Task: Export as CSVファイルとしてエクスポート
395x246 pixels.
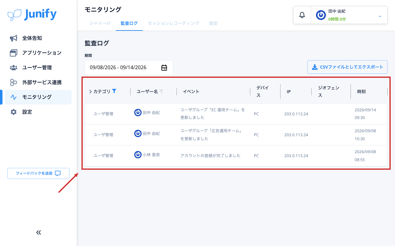Action: (347, 67)
